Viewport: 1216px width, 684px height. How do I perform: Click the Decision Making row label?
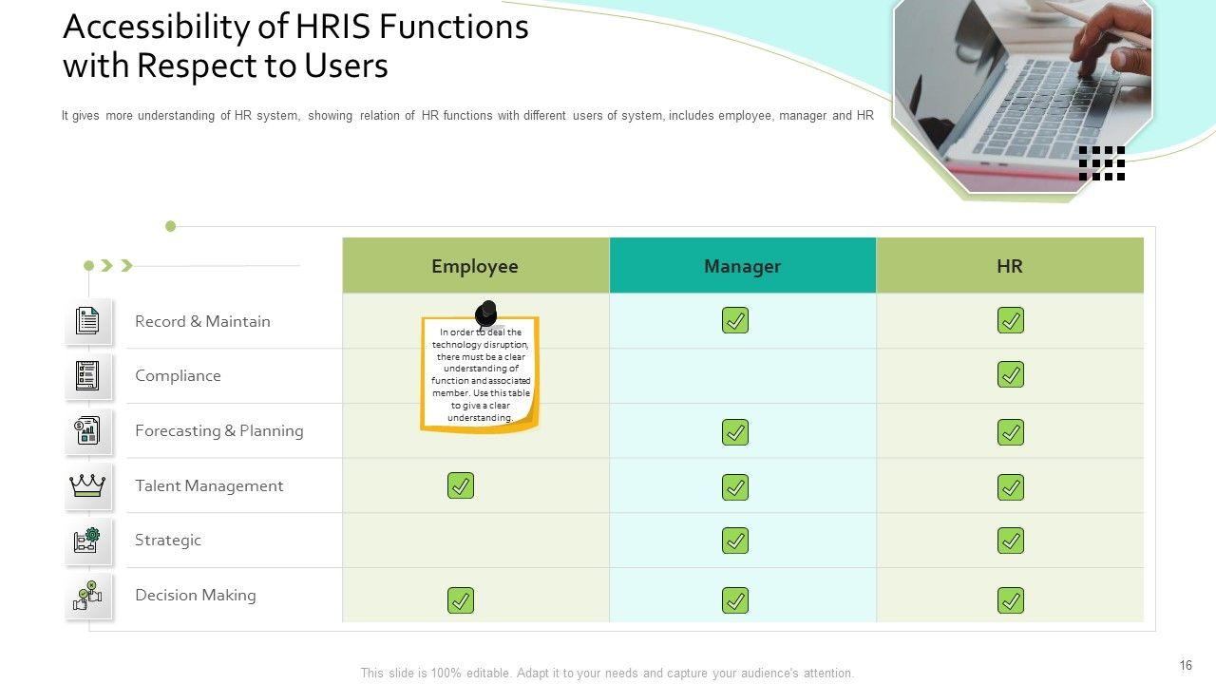coord(196,596)
